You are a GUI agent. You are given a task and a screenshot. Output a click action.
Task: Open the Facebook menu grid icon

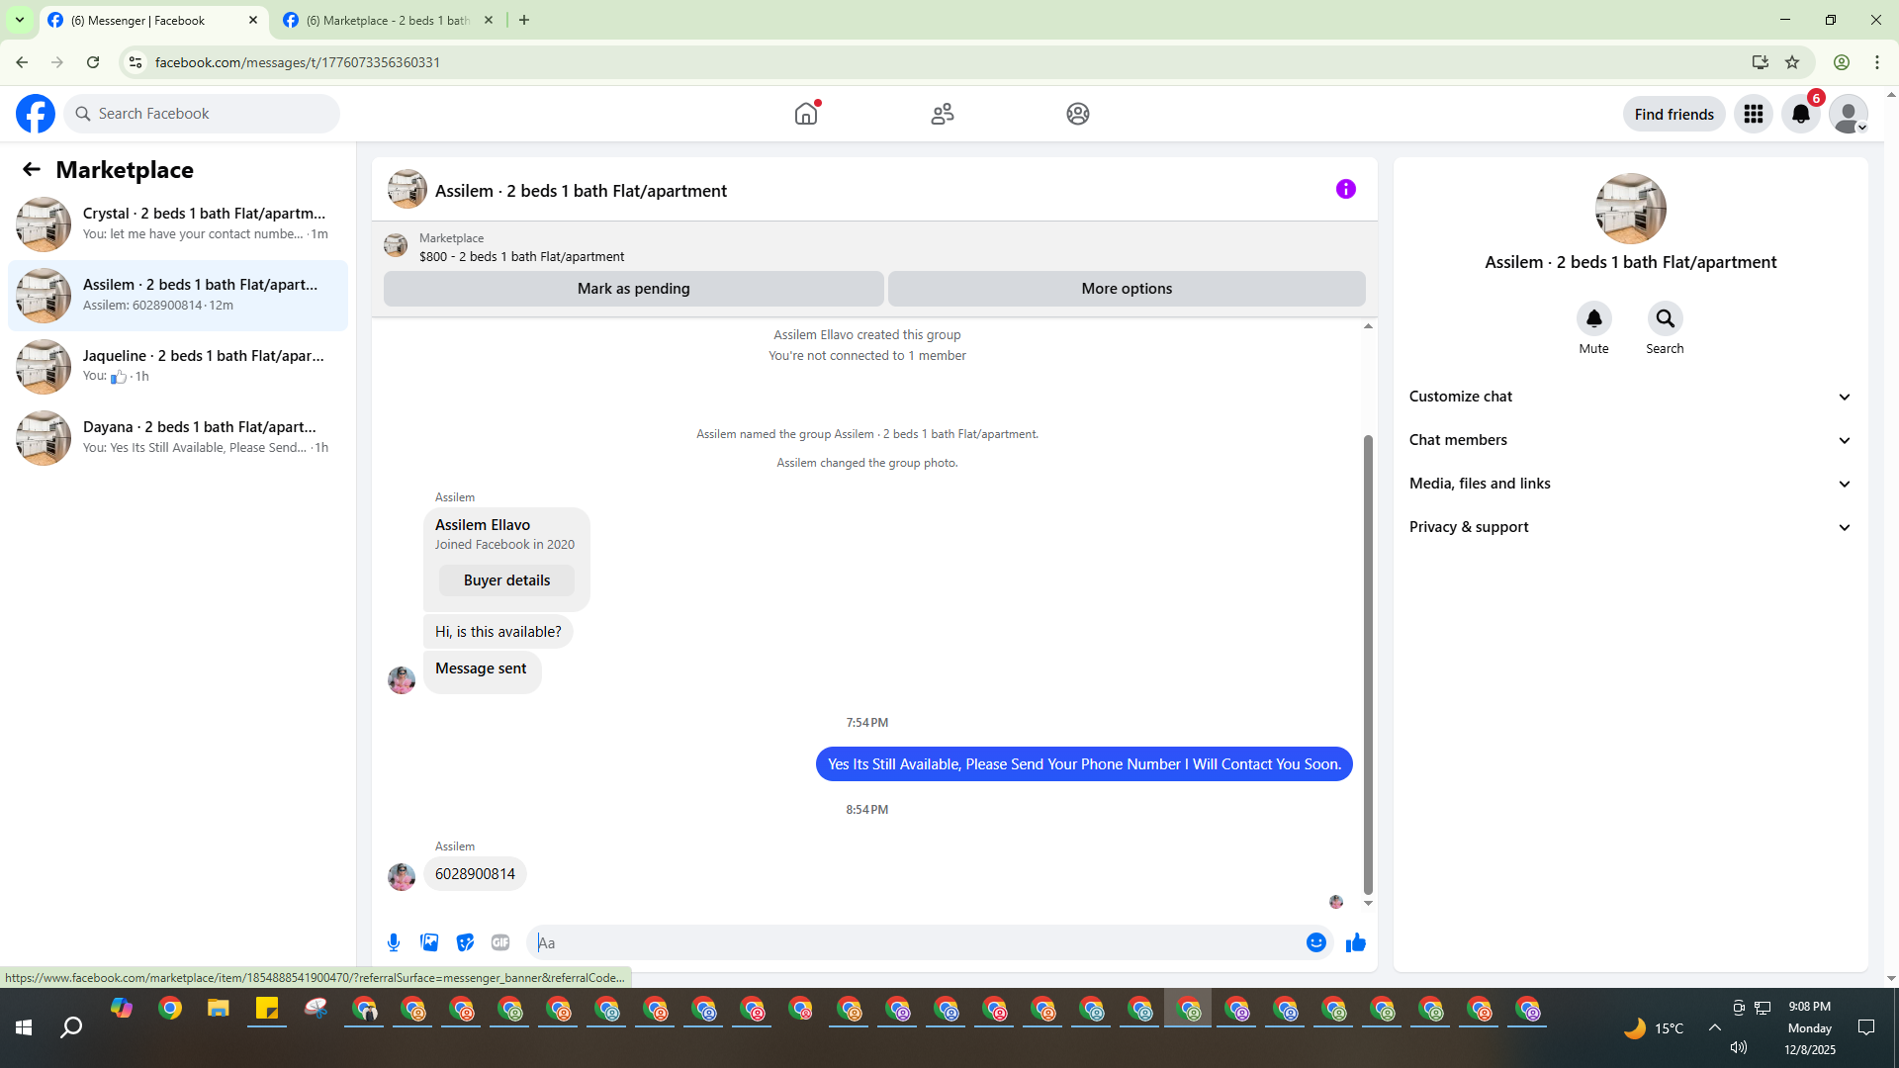(x=1754, y=114)
